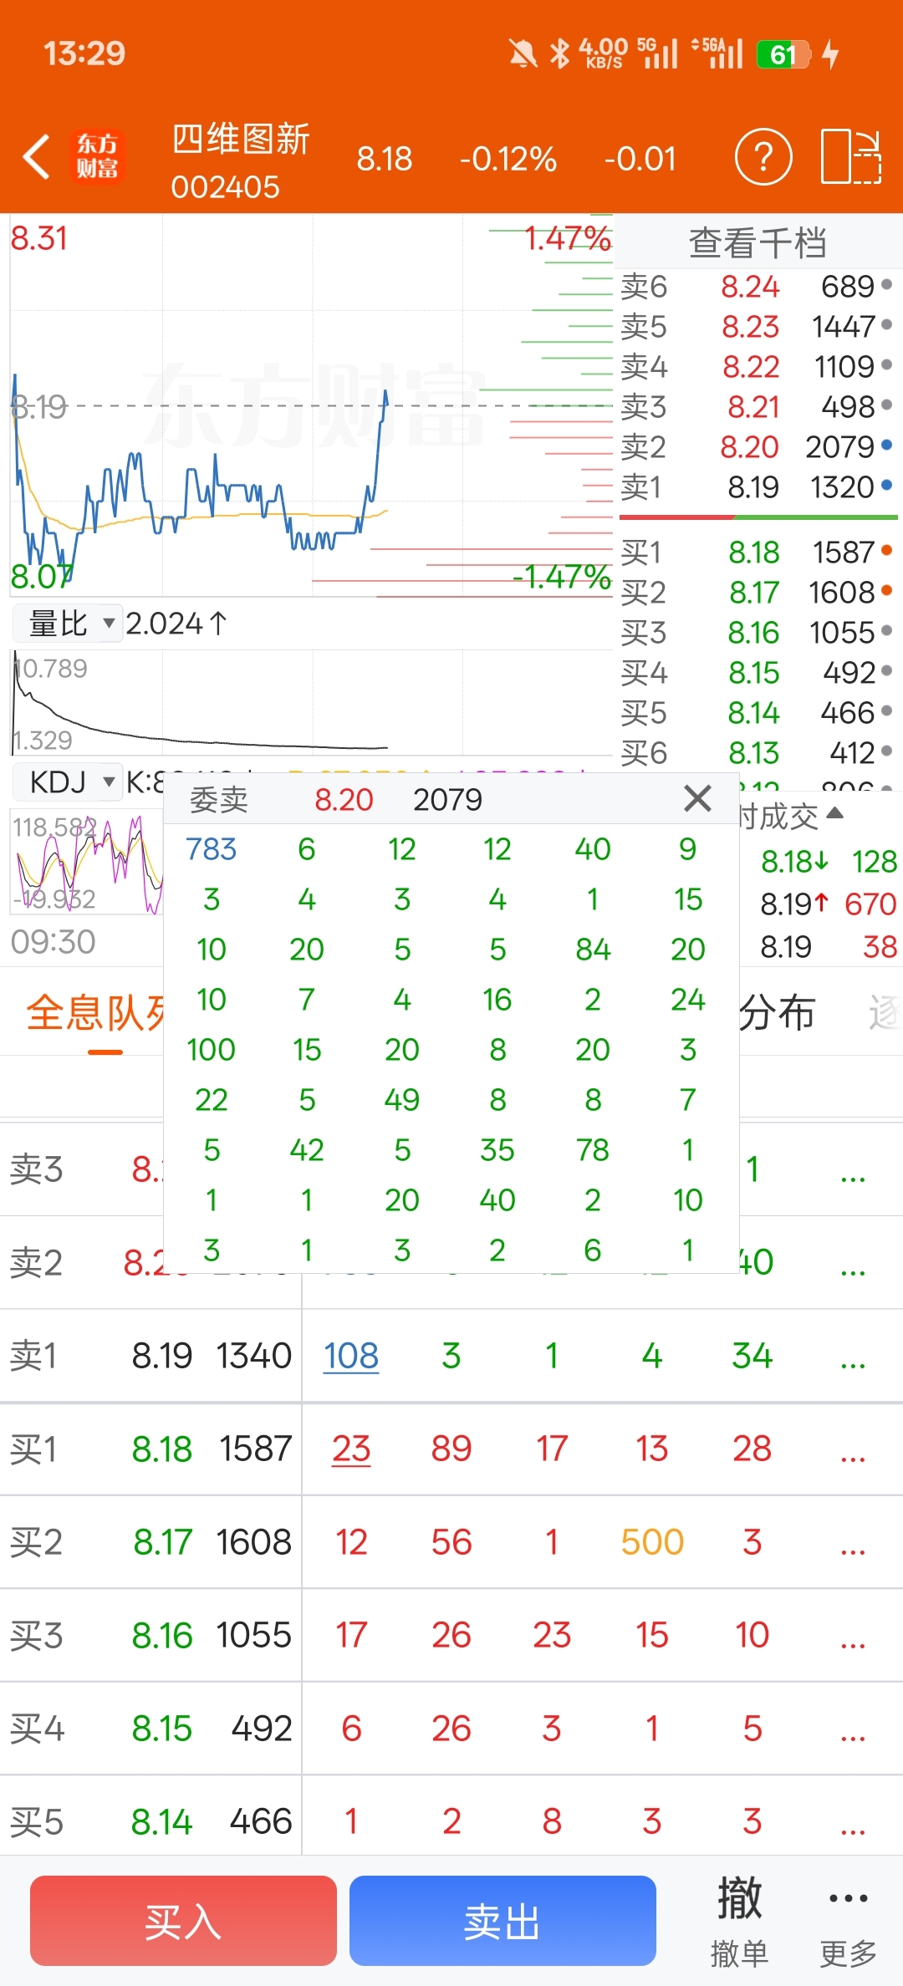Image resolution: width=903 pixels, height=1986 pixels.
Task: Close the 委卖 order queue popup
Action: 697,798
